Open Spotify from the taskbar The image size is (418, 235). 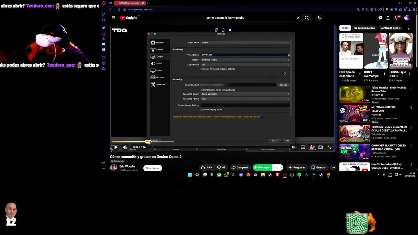(x=299, y=175)
